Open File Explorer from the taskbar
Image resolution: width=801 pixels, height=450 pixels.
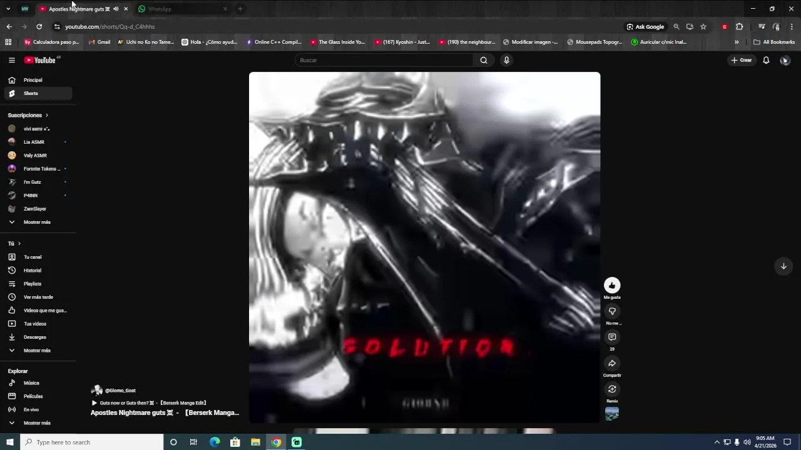(255, 442)
